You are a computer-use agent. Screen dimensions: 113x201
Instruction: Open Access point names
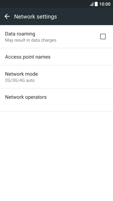tap(56, 57)
